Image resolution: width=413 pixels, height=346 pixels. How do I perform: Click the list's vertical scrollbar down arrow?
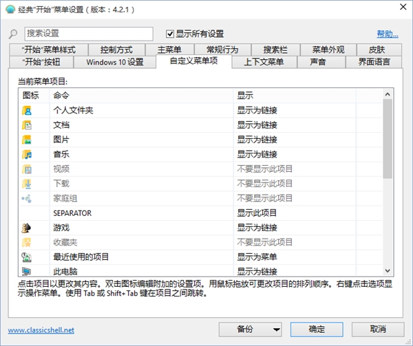click(387, 271)
